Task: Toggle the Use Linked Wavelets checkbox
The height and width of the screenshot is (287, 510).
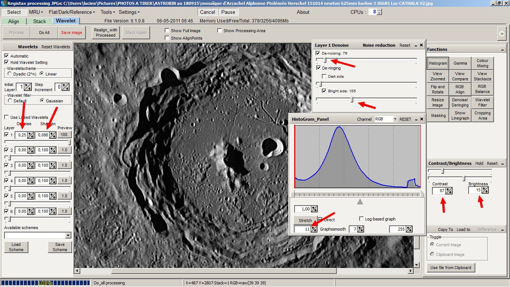Action: point(6,117)
